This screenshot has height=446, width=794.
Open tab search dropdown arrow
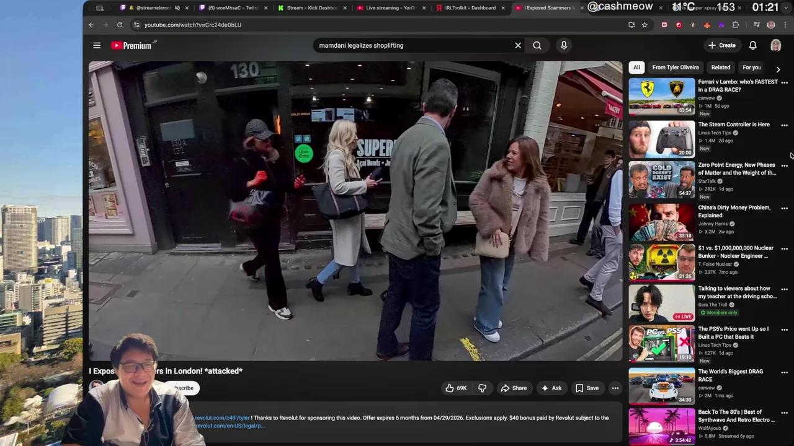click(x=787, y=8)
